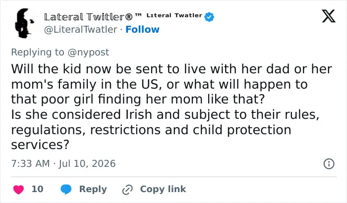
Task: Click the blue verified checkmark badge
Action: point(209,17)
